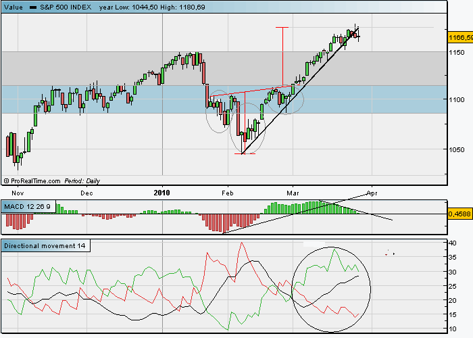Click the Apr date axis label
Screen dimensions: 473x338
click(372, 193)
